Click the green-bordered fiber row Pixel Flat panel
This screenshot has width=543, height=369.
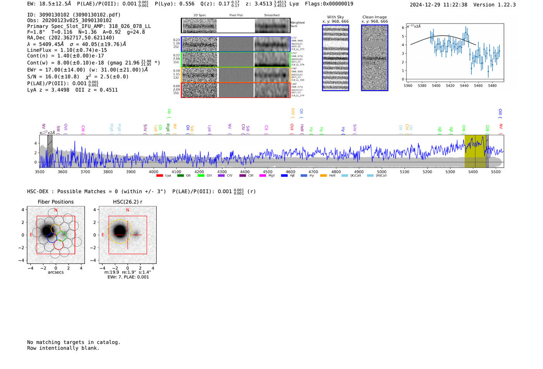(x=236, y=59)
